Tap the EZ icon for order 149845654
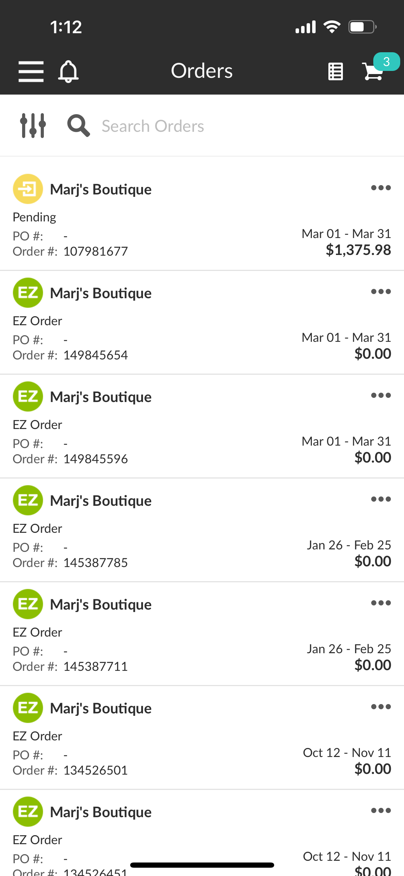Viewport: 404px width, 876px height. pos(28,293)
